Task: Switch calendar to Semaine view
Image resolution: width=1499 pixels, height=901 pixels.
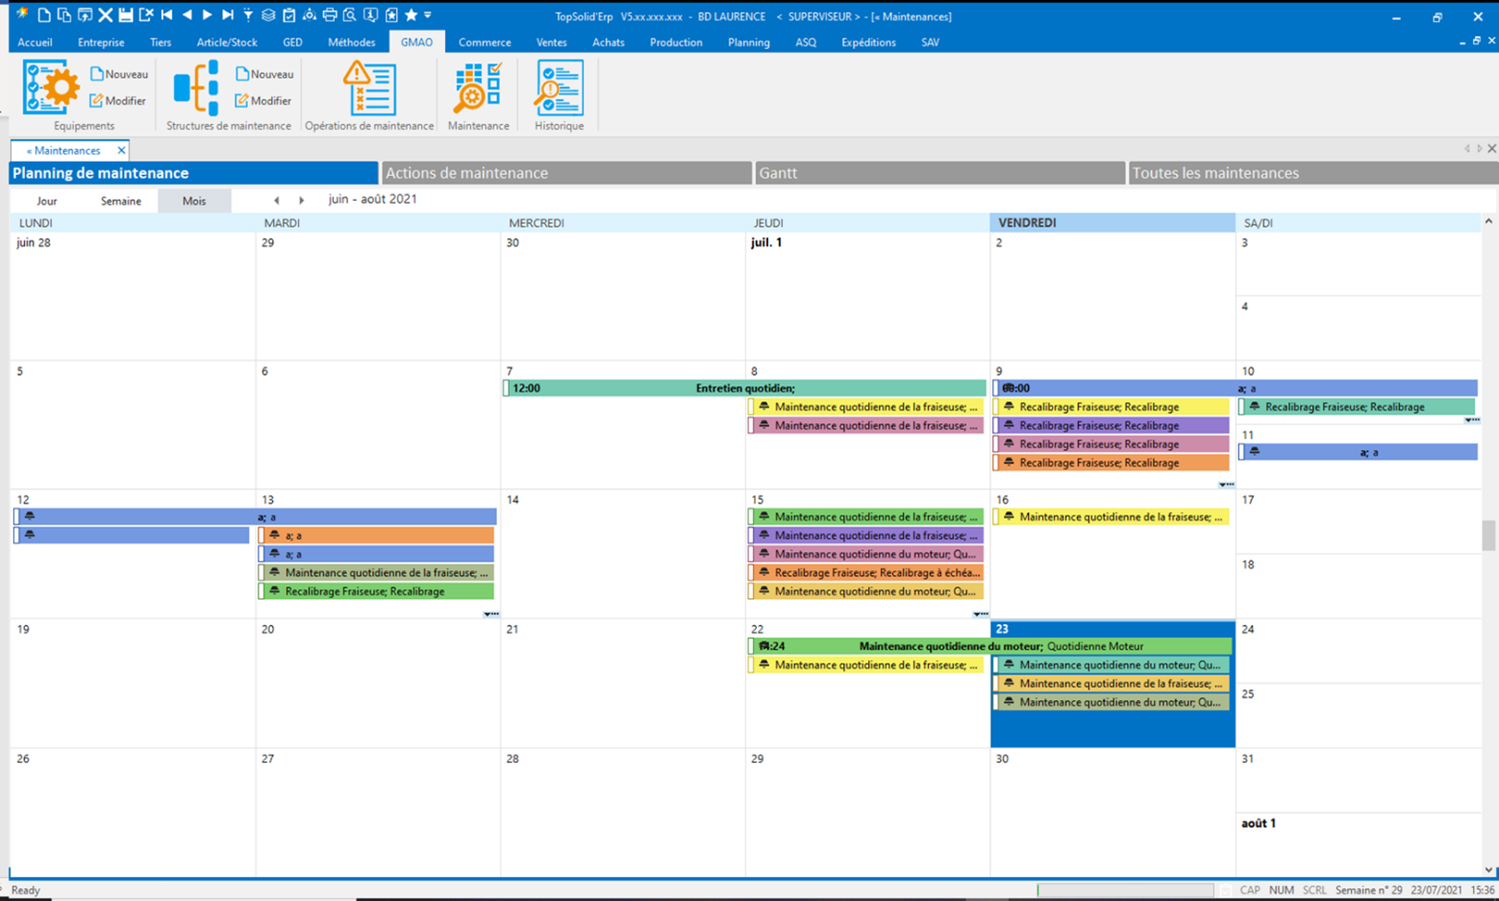Action: click(121, 201)
